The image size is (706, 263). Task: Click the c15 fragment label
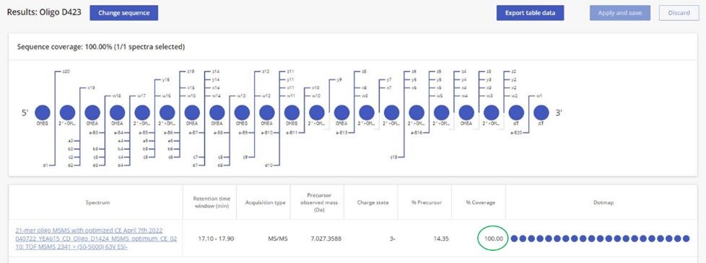click(393, 157)
